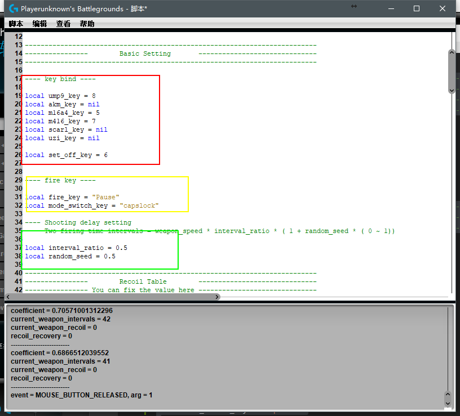Click the "Pause" string on the fire_key line
Image resolution: width=460 pixels, height=416 pixels.
105,197
